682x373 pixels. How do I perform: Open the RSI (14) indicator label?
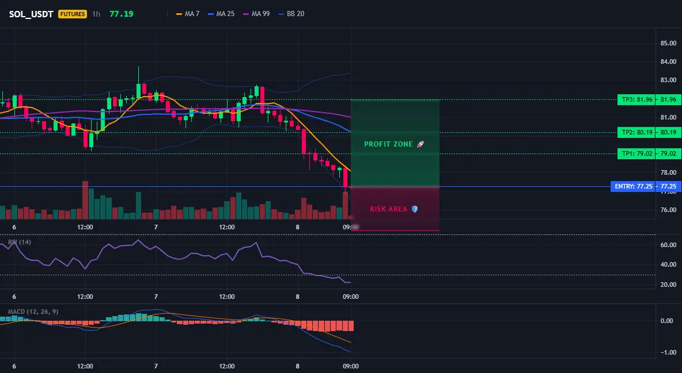pyautogui.click(x=20, y=243)
